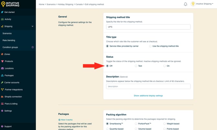217x130 pixels.
Task: Click the Condition groups info icon
Action: [x=32, y=47]
